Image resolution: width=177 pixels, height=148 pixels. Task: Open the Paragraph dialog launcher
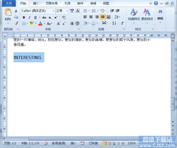point(124,29)
